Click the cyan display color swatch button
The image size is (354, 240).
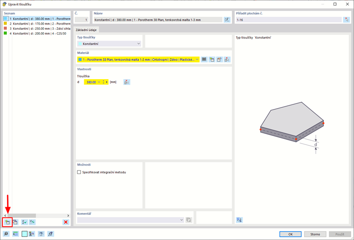point(24,234)
